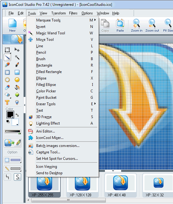Click the black foreground color swatch

coord(10,114)
